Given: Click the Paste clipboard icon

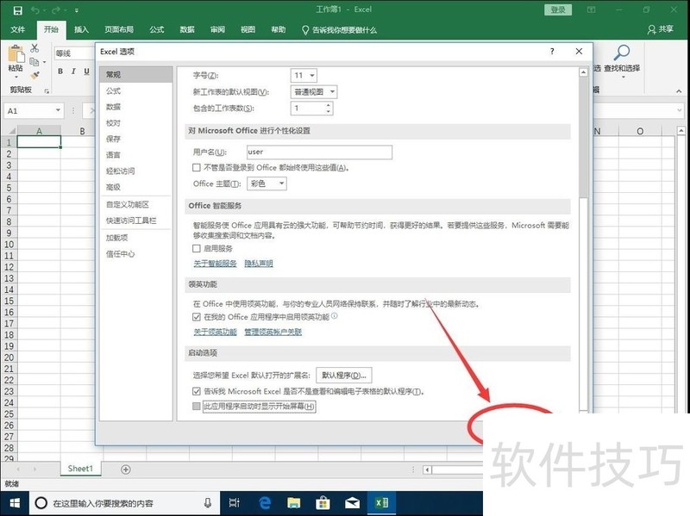Looking at the screenshot, I should click(16, 53).
